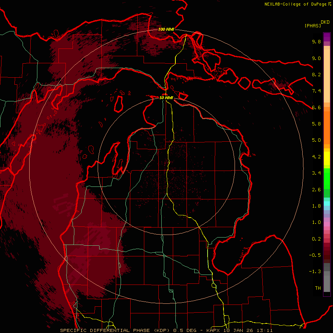Image resolution: width=333 pixels, height=333 pixels.
Task: Pick the bright green band on the color bar
Action: [x=327, y=178]
